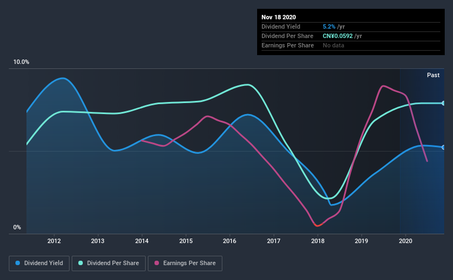Toggle the Dividend Per Share legend button
Image resolution: width=453 pixels, height=280 pixels.
109,263
